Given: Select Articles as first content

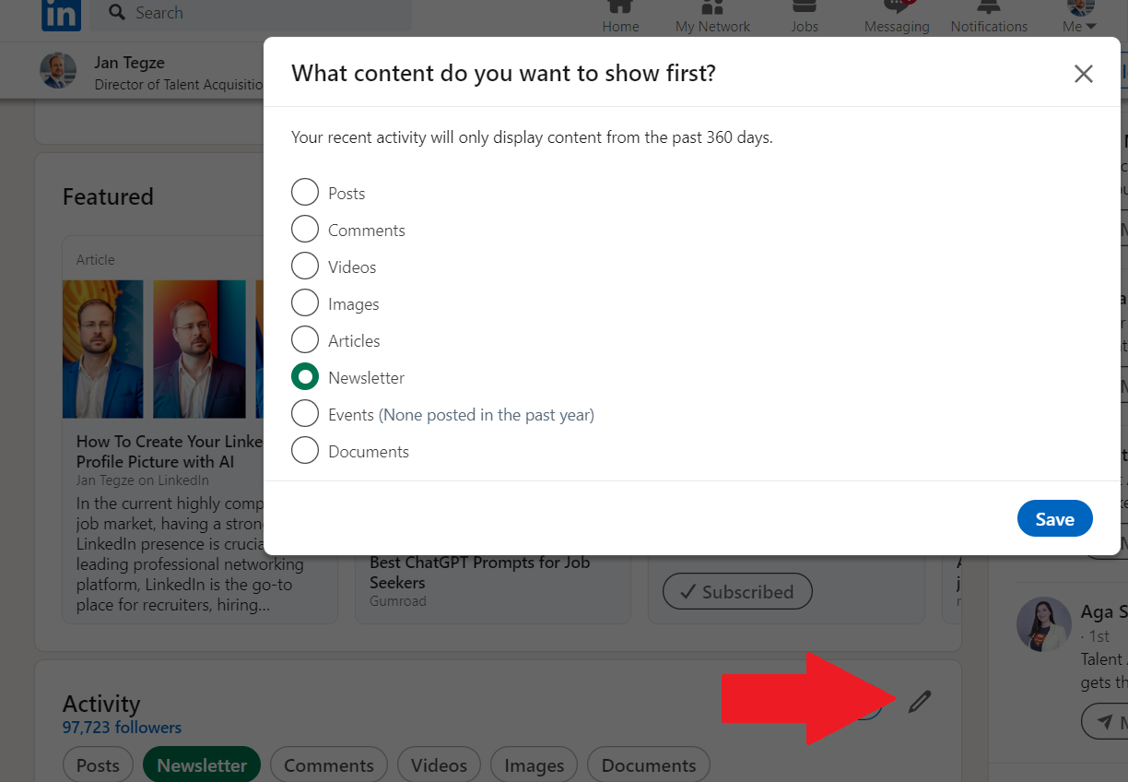Looking at the screenshot, I should pyautogui.click(x=305, y=339).
